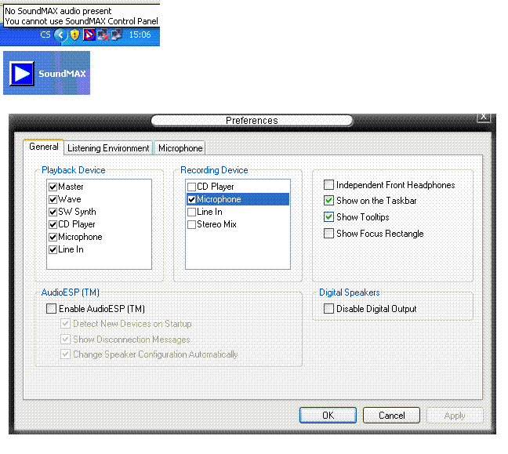This screenshot has width=508, height=454.
Task: Uncheck CD Player in Playback Device
Action: pos(53,224)
